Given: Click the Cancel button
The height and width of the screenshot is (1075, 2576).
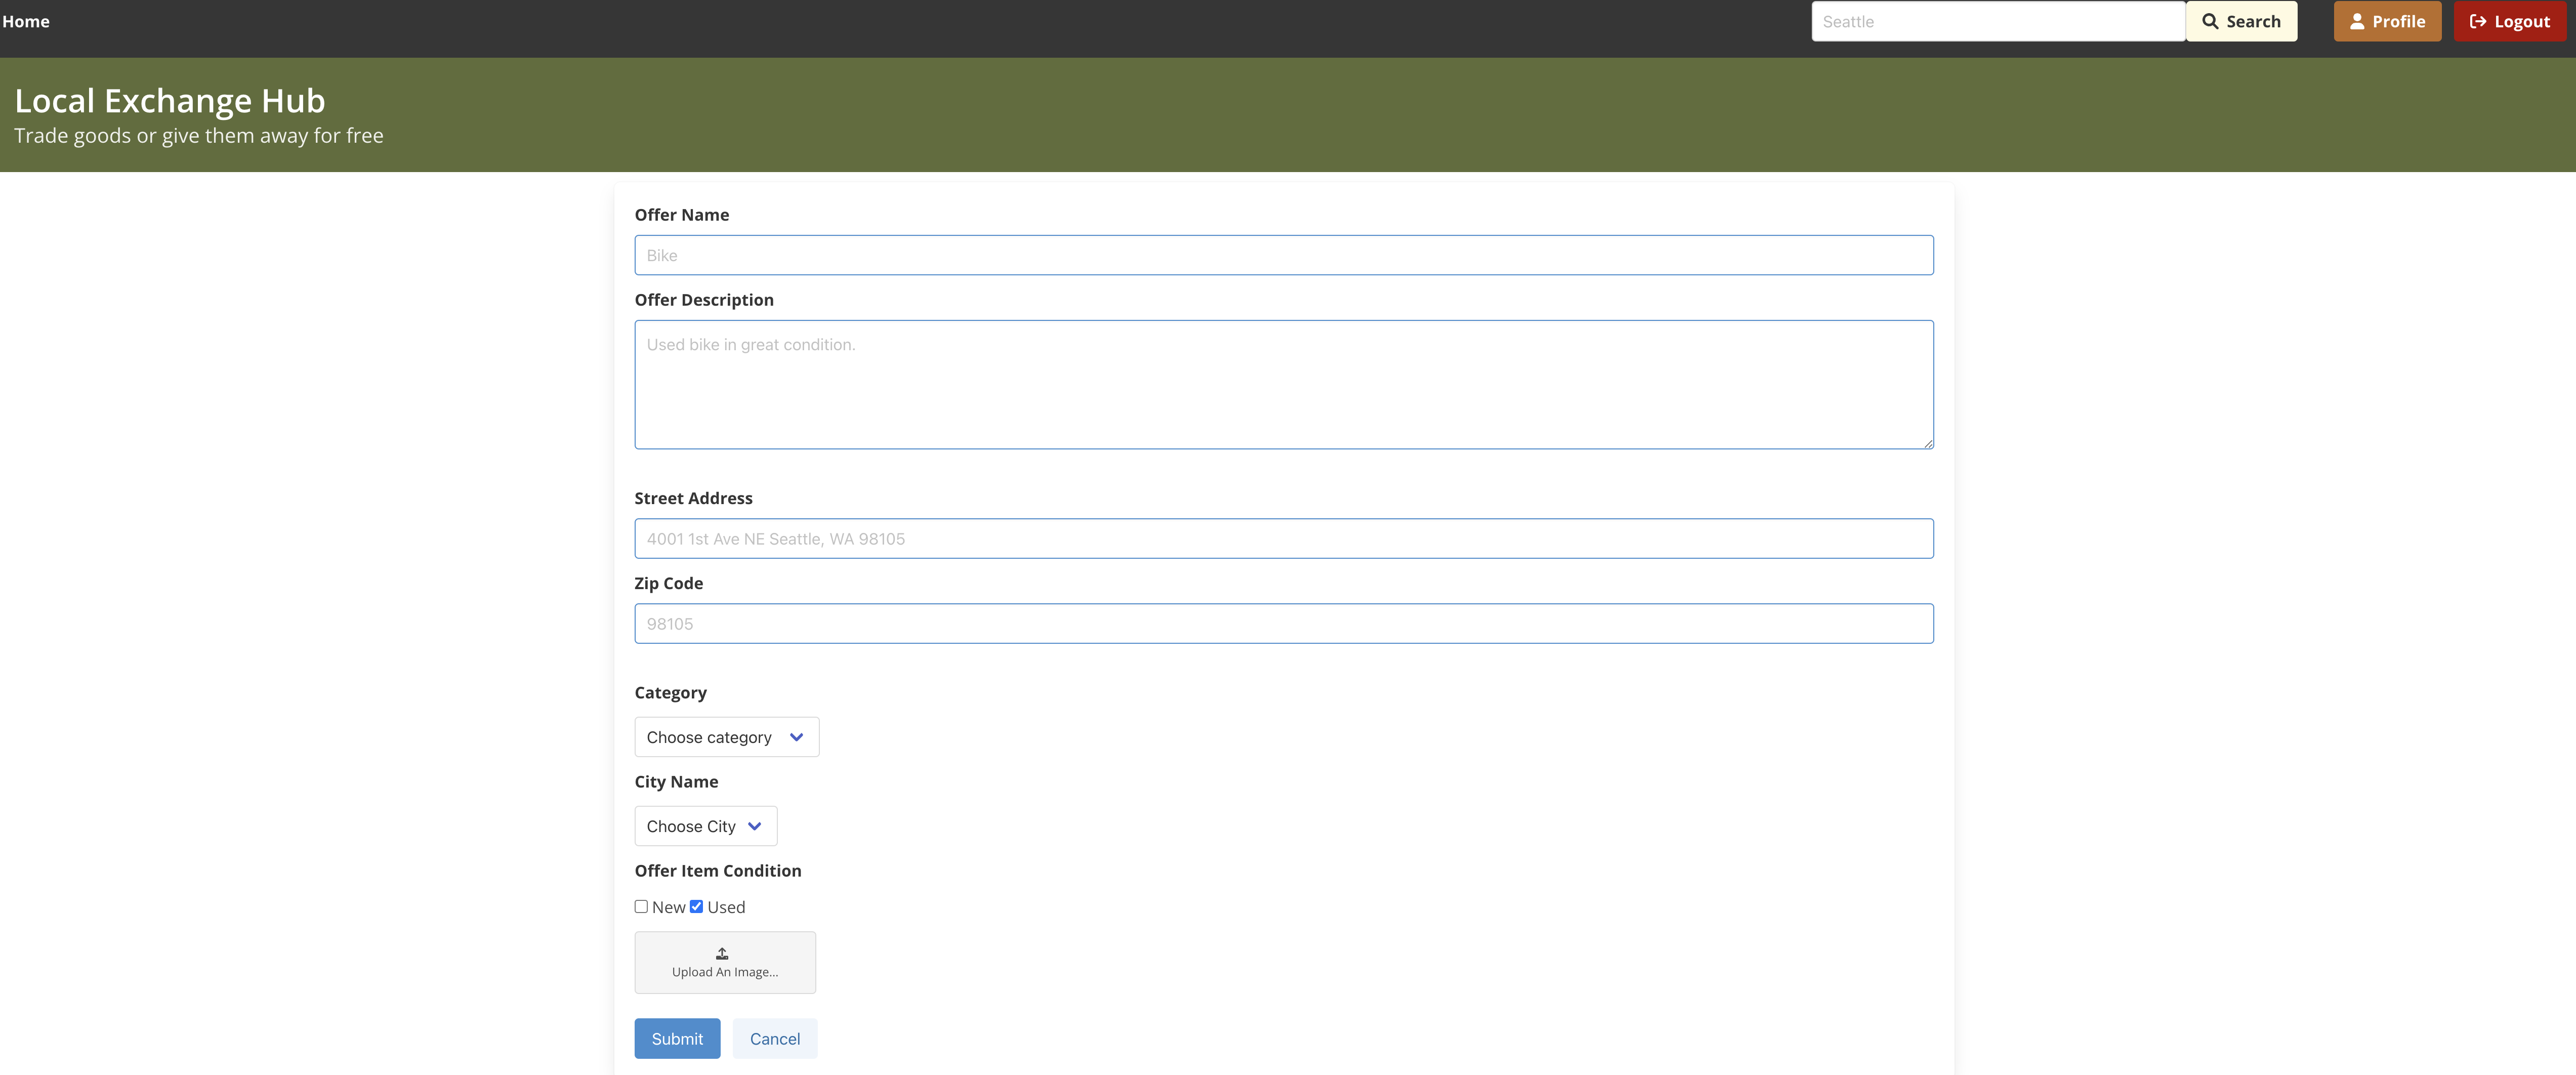Looking at the screenshot, I should point(774,1037).
